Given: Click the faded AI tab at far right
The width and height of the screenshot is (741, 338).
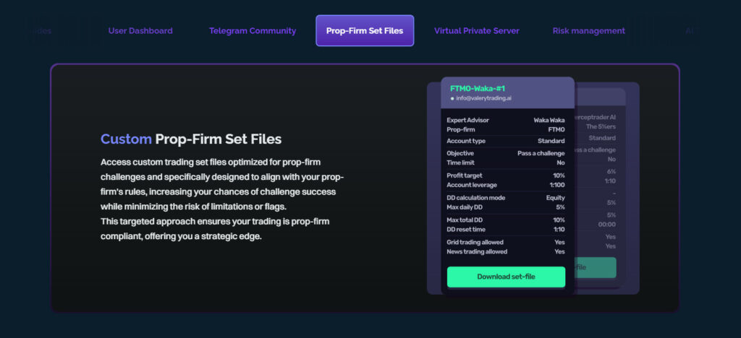Looking at the screenshot, I should (x=690, y=31).
